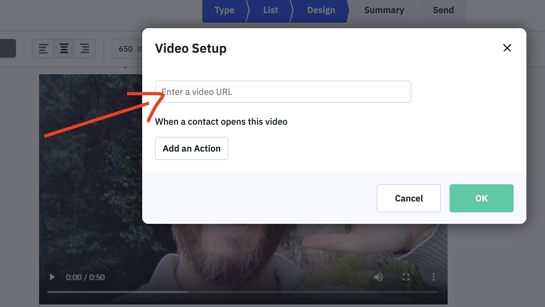Viewport: 545px width, 307px height.
Task: Toggle video fullscreen icon
Action: tap(406, 277)
